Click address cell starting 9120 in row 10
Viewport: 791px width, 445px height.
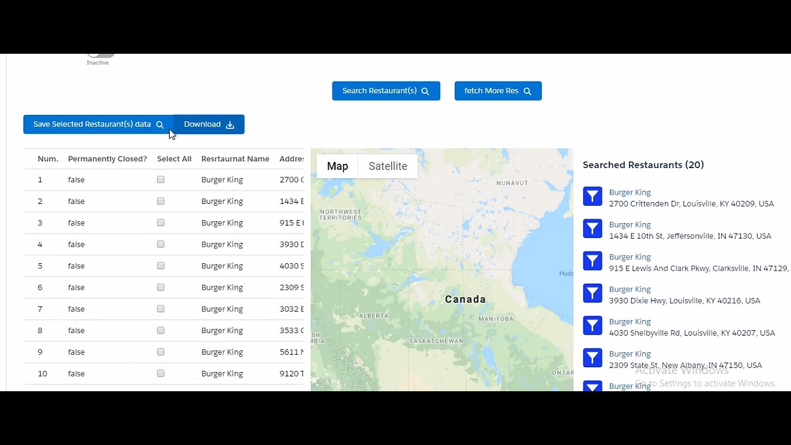tap(292, 374)
